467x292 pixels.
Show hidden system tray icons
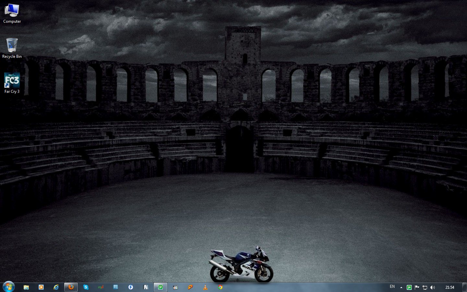[401, 287]
